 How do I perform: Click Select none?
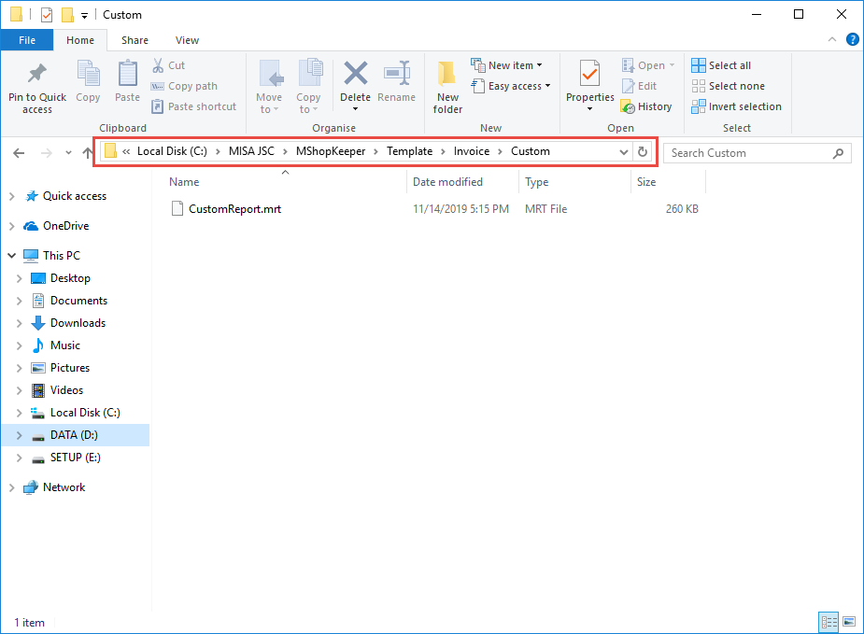(729, 86)
